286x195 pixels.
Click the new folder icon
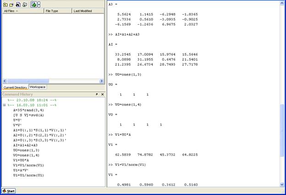tap(11, 4)
